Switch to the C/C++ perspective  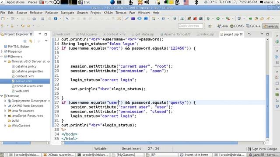253,26
